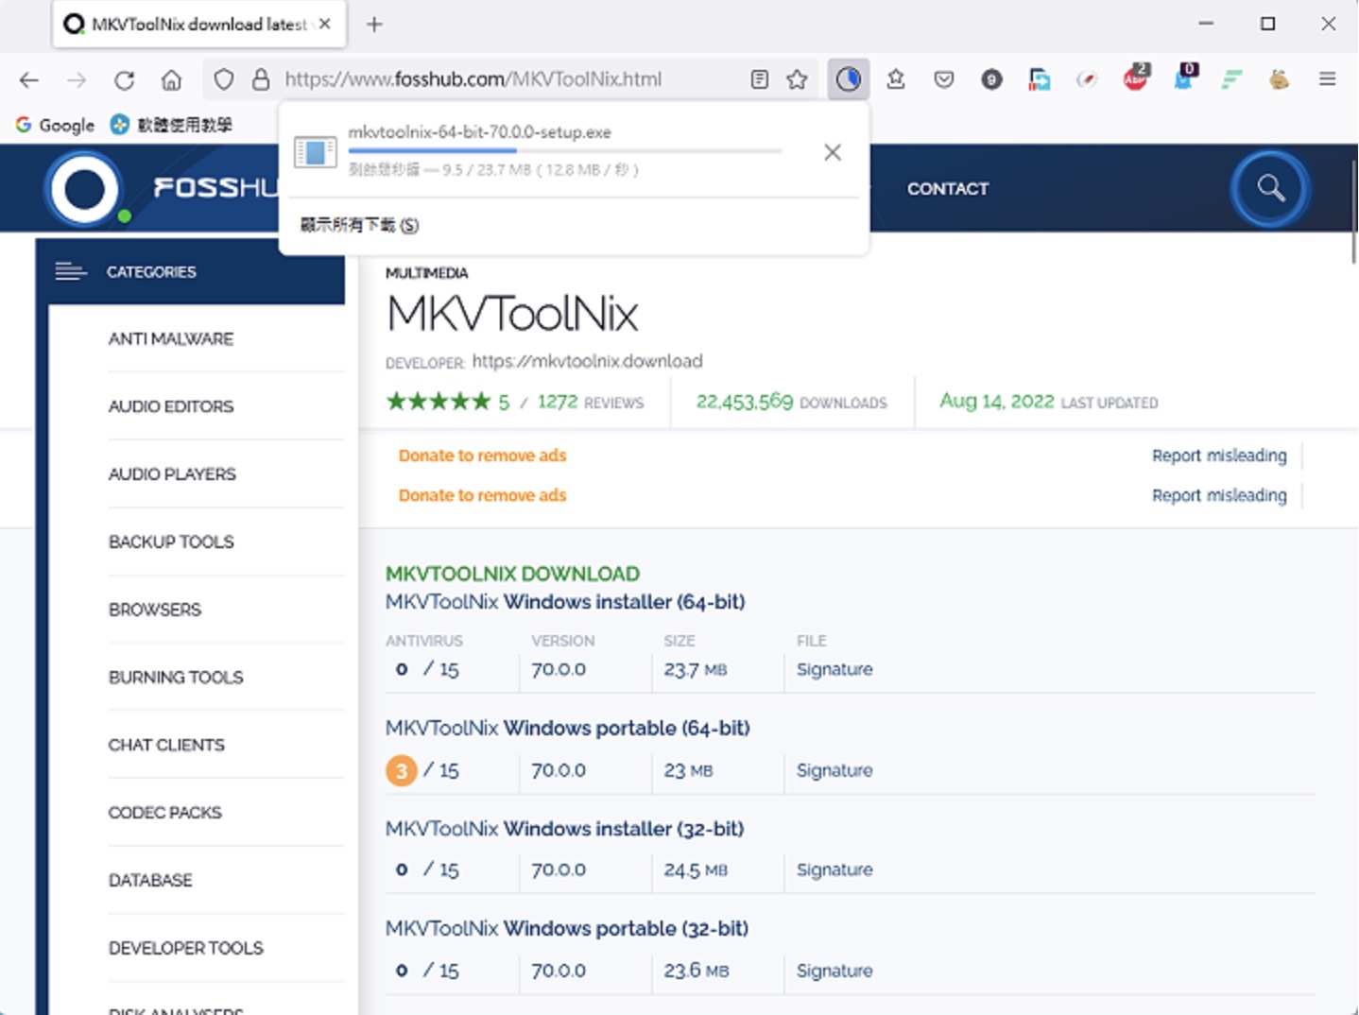The height and width of the screenshot is (1015, 1359).
Task: Click the round dark extension icon
Action: coord(991,79)
